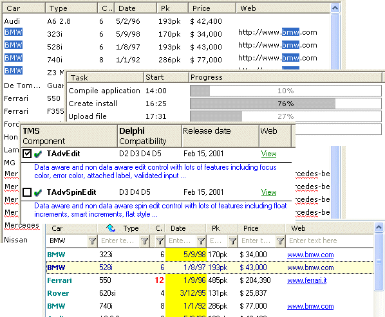385x317 pixels.
Task: Click the Car column header in top list
Action: (x=24, y=8)
